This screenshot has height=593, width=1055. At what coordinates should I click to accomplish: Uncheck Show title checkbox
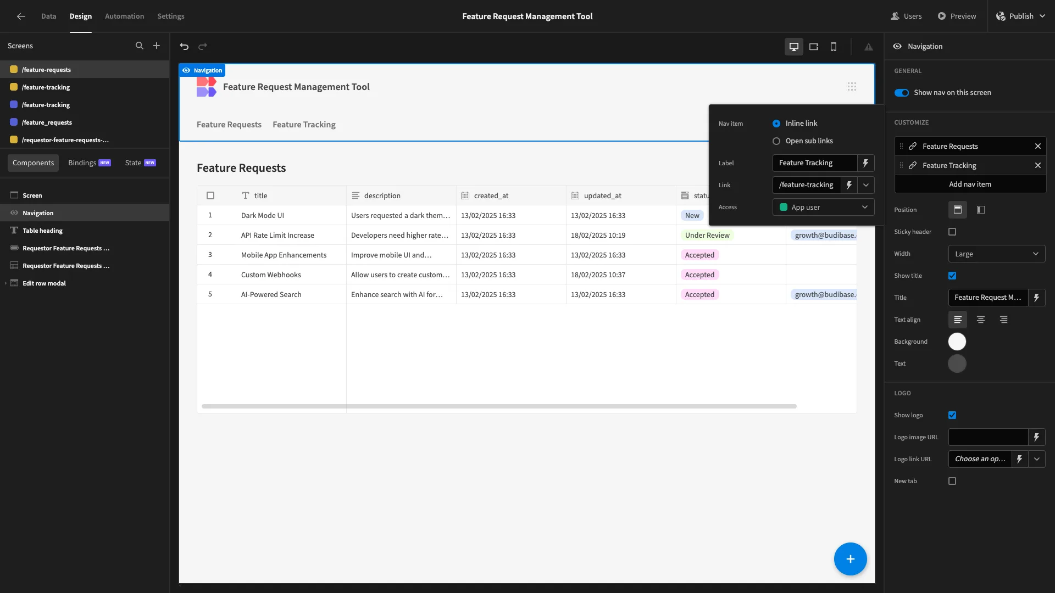pyautogui.click(x=952, y=276)
